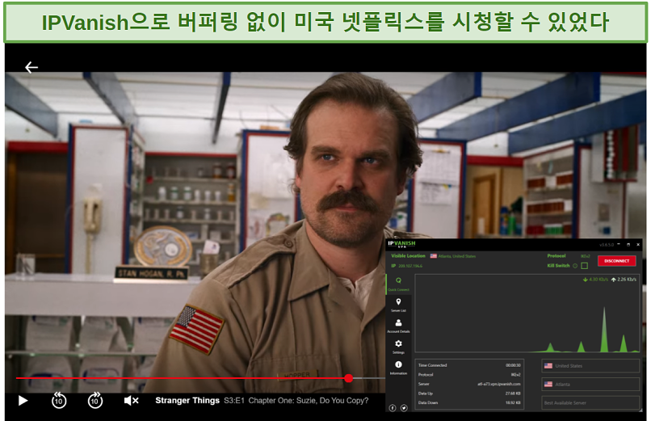Skip forward 10 seconds in the video
The width and height of the screenshot is (651, 421).
(x=95, y=401)
